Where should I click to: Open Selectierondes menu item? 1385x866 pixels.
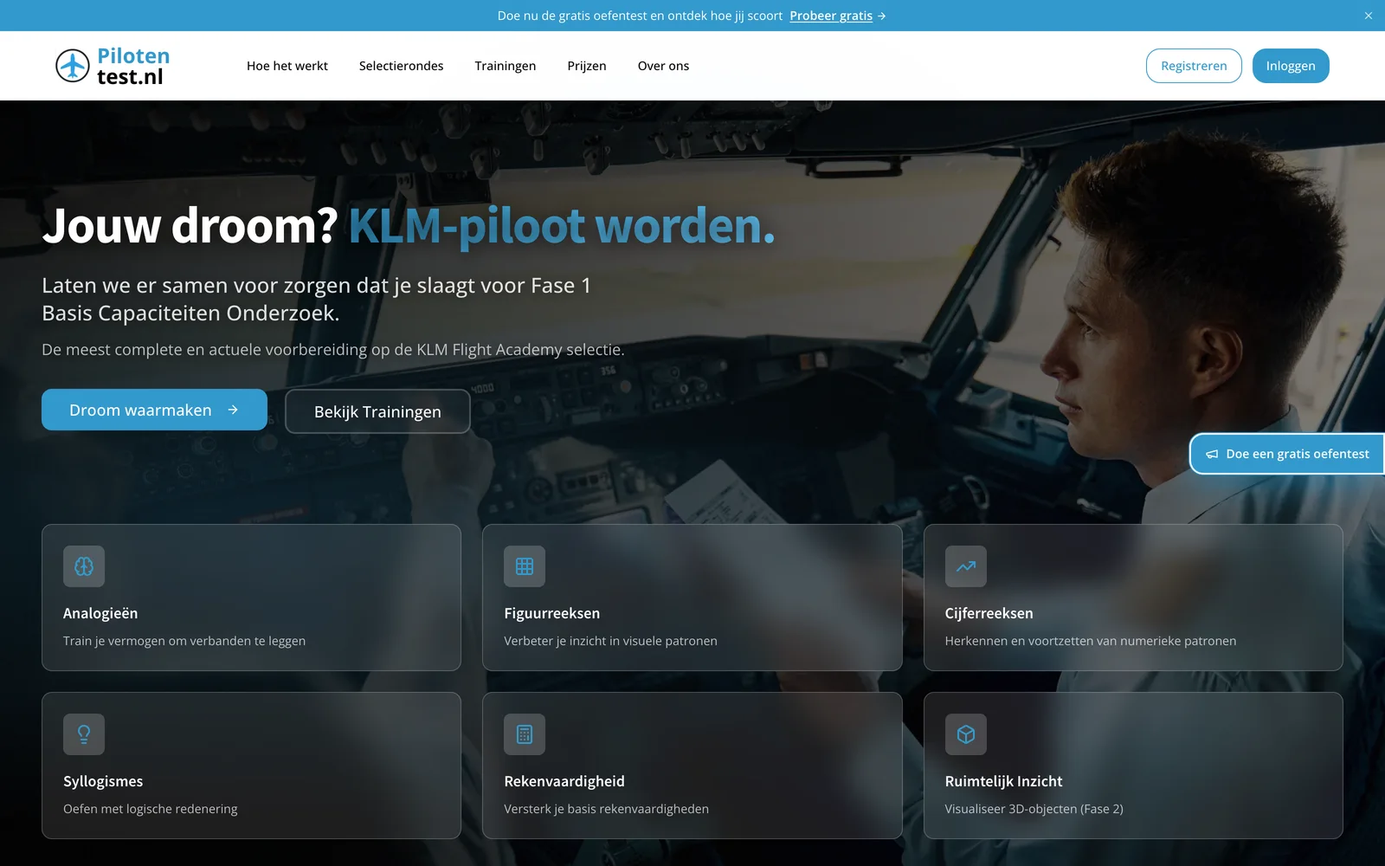click(401, 66)
